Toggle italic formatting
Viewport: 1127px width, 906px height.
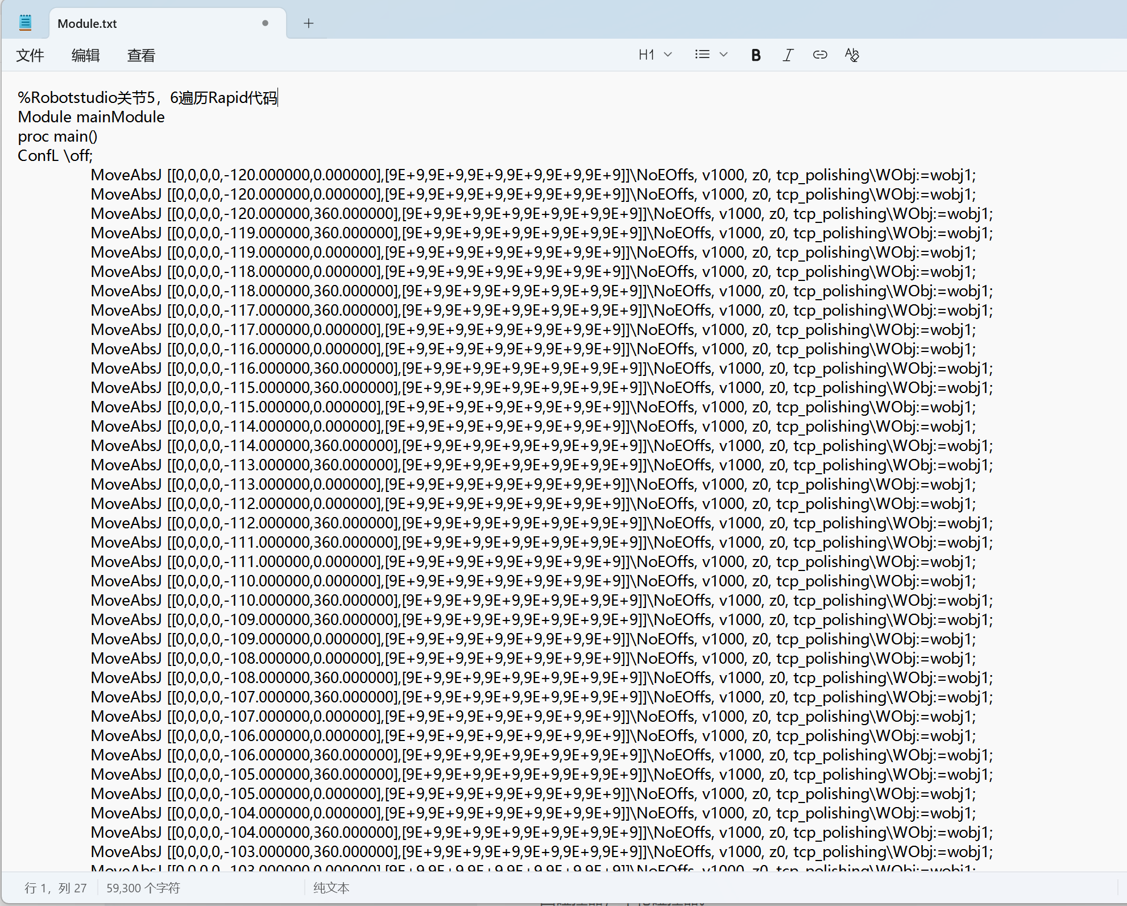coord(788,55)
